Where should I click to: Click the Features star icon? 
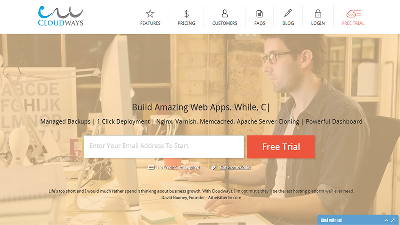(x=150, y=14)
